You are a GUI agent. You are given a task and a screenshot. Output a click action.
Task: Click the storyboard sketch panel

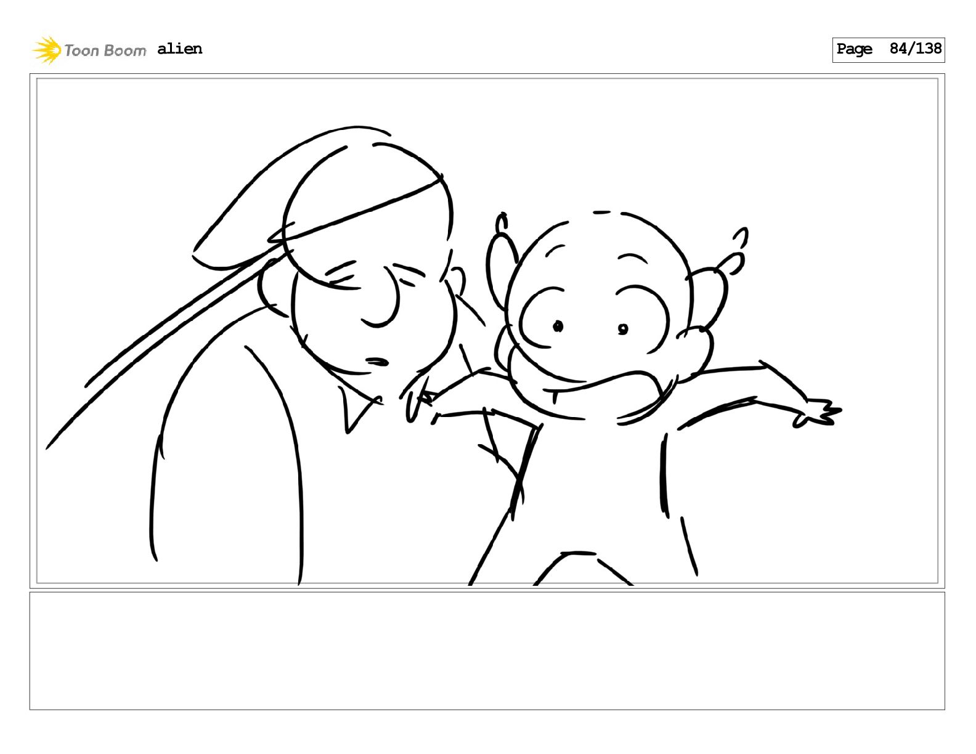tap(487, 331)
